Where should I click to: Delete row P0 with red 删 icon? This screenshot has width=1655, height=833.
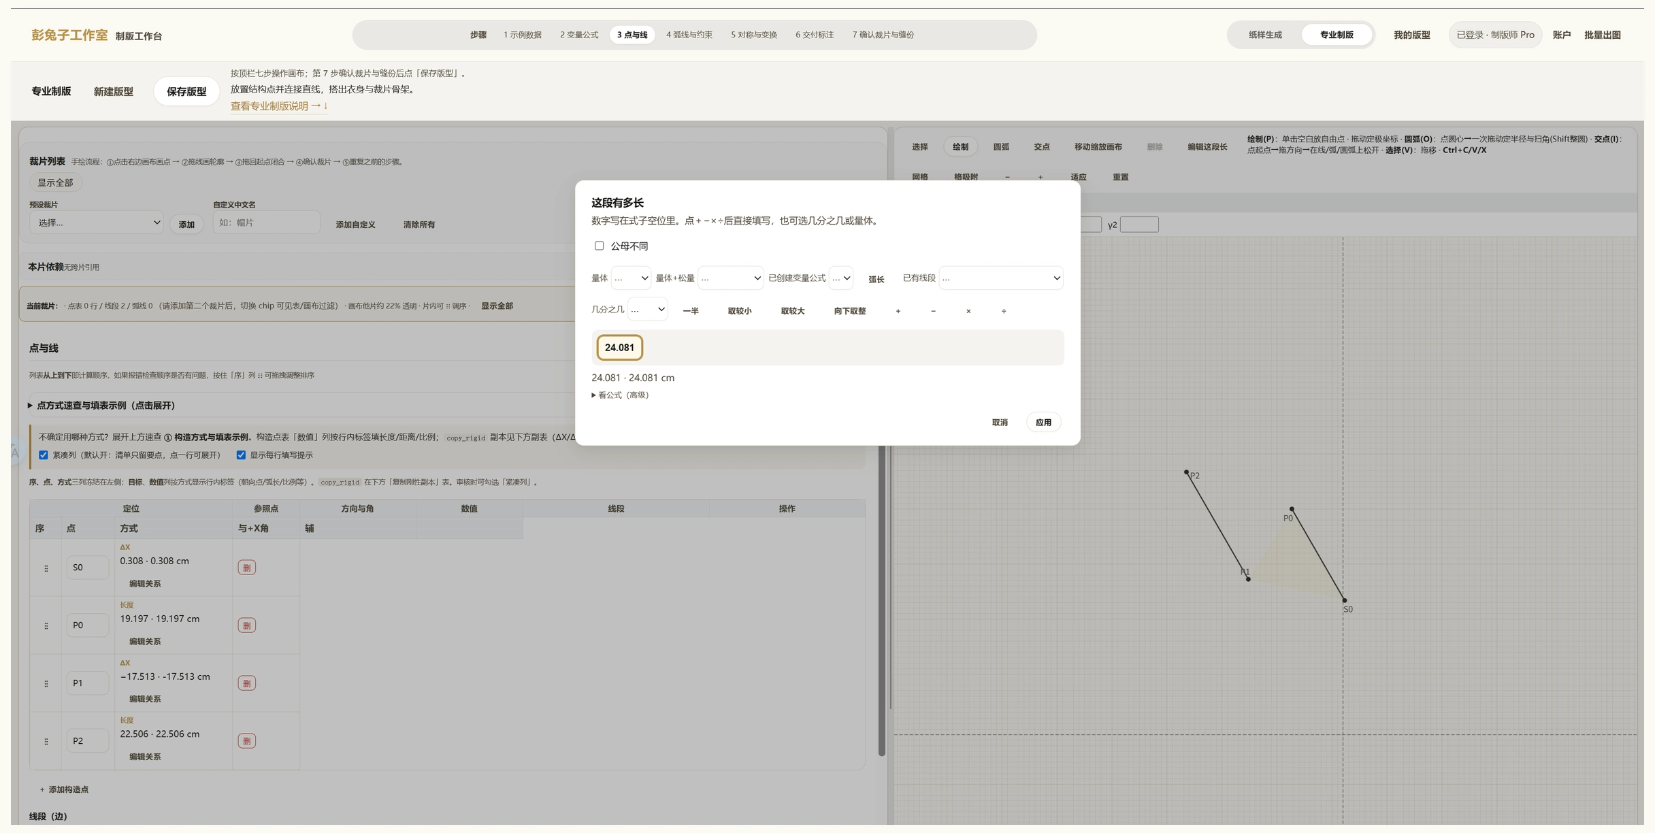(246, 625)
